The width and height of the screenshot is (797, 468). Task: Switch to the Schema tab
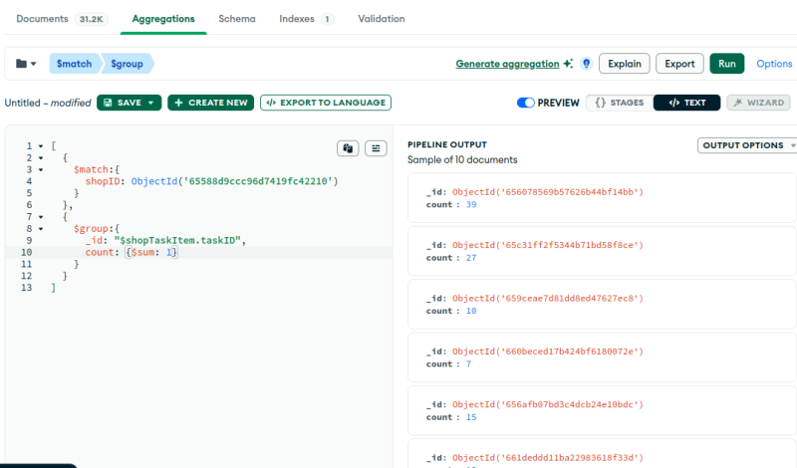click(x=236, y=19)
